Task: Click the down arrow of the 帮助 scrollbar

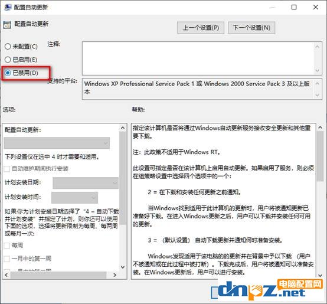Action: coord(320,276)
